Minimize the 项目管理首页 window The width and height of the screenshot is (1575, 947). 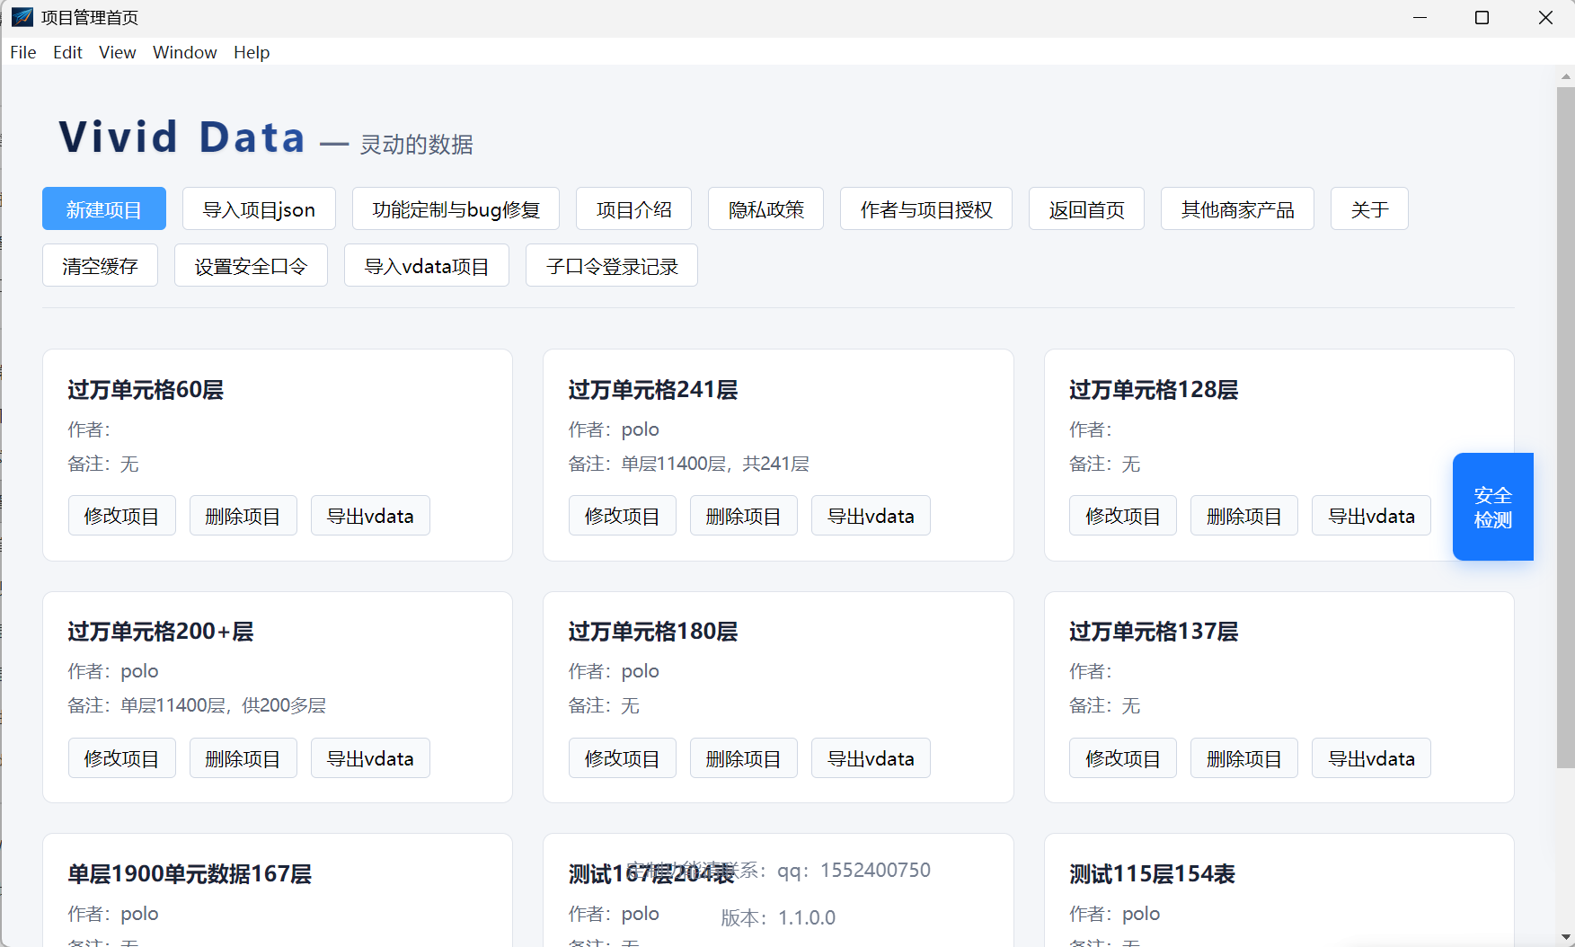coord(1420,17)
